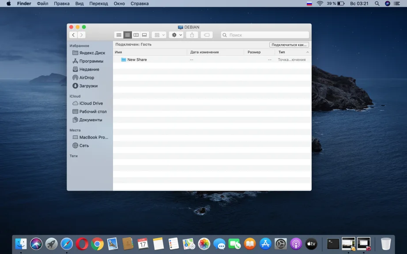Launch Terminal from the Dock

coord(333,243)
